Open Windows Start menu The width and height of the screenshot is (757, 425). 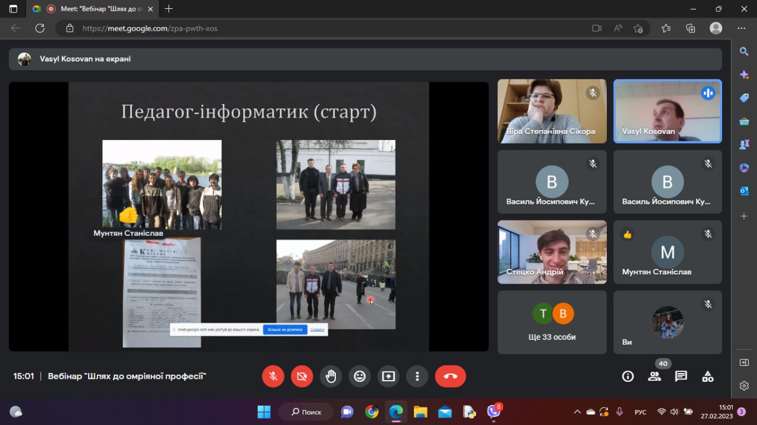[x=264, y=411]
